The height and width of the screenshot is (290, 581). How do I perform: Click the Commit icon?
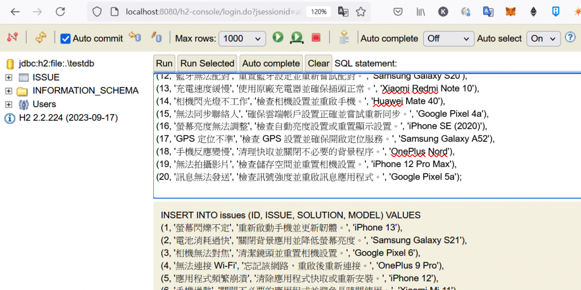(x=157, y=37)
